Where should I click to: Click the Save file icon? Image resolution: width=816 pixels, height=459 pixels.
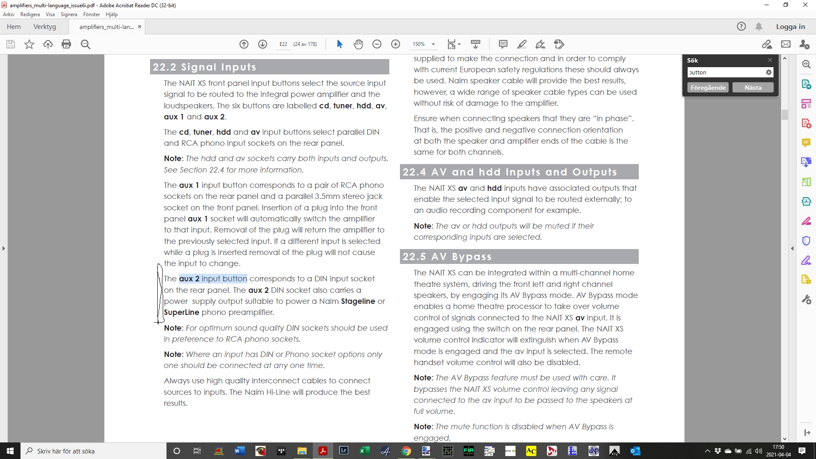(11, 44)
